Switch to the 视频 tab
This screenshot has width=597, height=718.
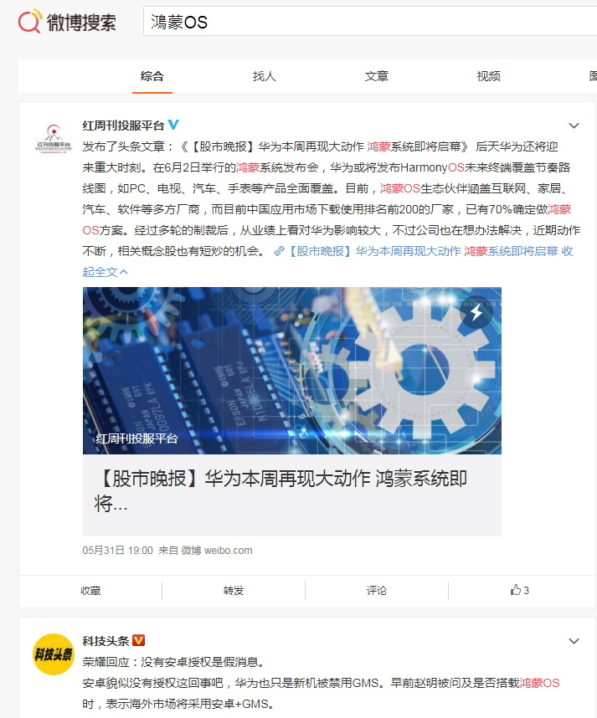[488, 76]
